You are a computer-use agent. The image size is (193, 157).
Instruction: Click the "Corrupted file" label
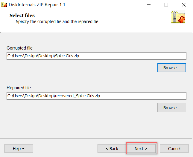coord(20,48)
